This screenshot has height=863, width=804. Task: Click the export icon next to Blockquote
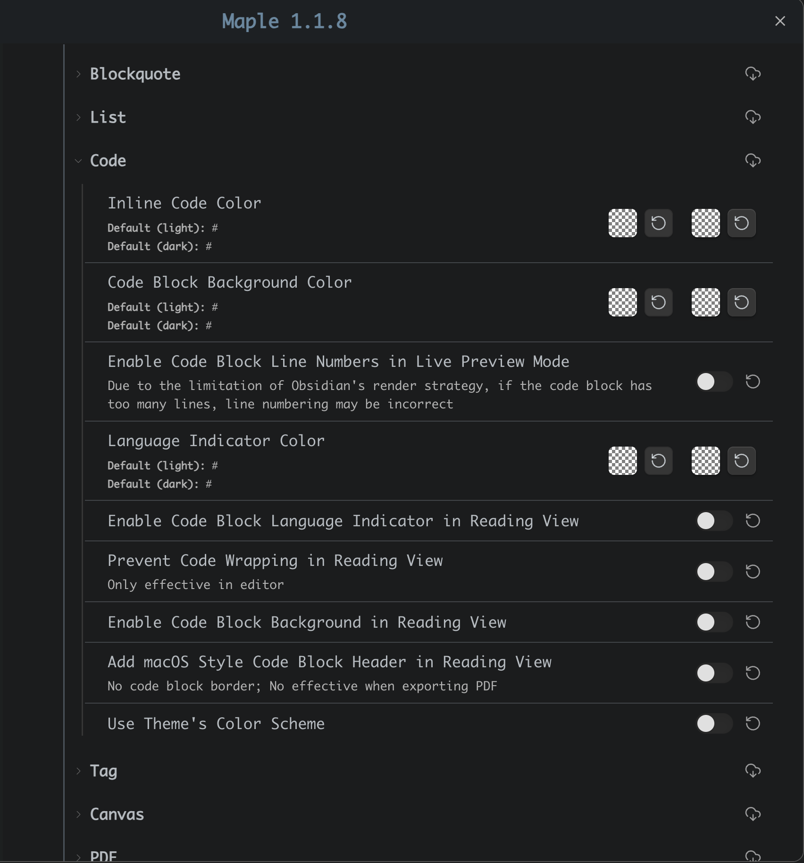(x=753, y=74)
